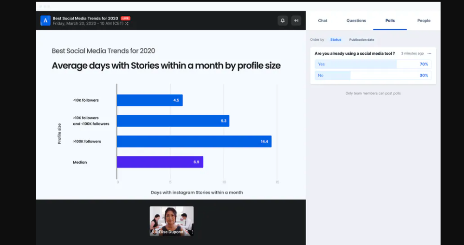Click the blue A event logo

pos(45,20)
